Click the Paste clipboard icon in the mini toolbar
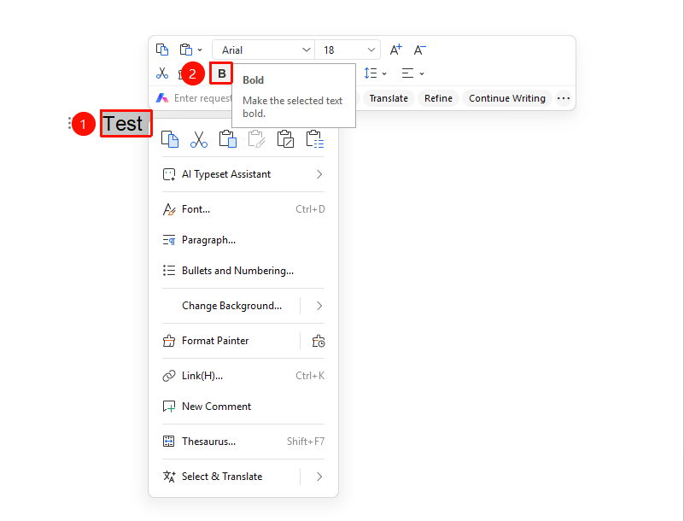Viewport: 684px width, 521px height. pos(186,50)
